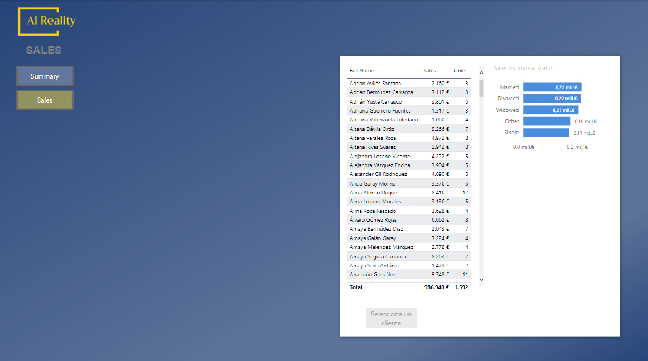Sort table by Sales column header
Image resolution: width=648 pixels, height=361 pixels.
tap(429, 71)
